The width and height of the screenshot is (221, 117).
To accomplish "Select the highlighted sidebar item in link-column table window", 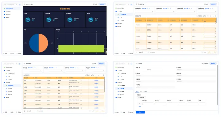I will (x=12, y=85).
